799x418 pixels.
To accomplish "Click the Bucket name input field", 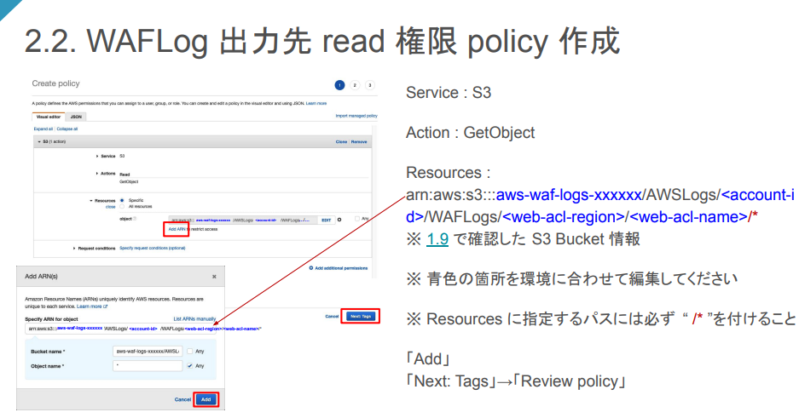I will point(148,351).
